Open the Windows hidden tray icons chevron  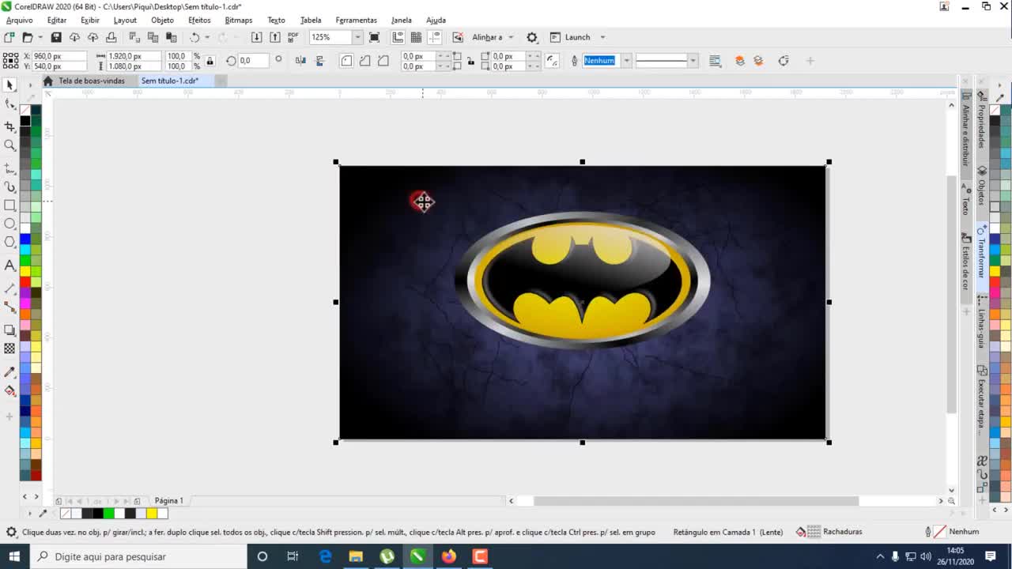(880, 556)
